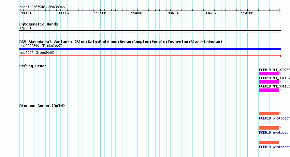Click the magenta bar under PCDH19|NM_020766

point(269,74)
